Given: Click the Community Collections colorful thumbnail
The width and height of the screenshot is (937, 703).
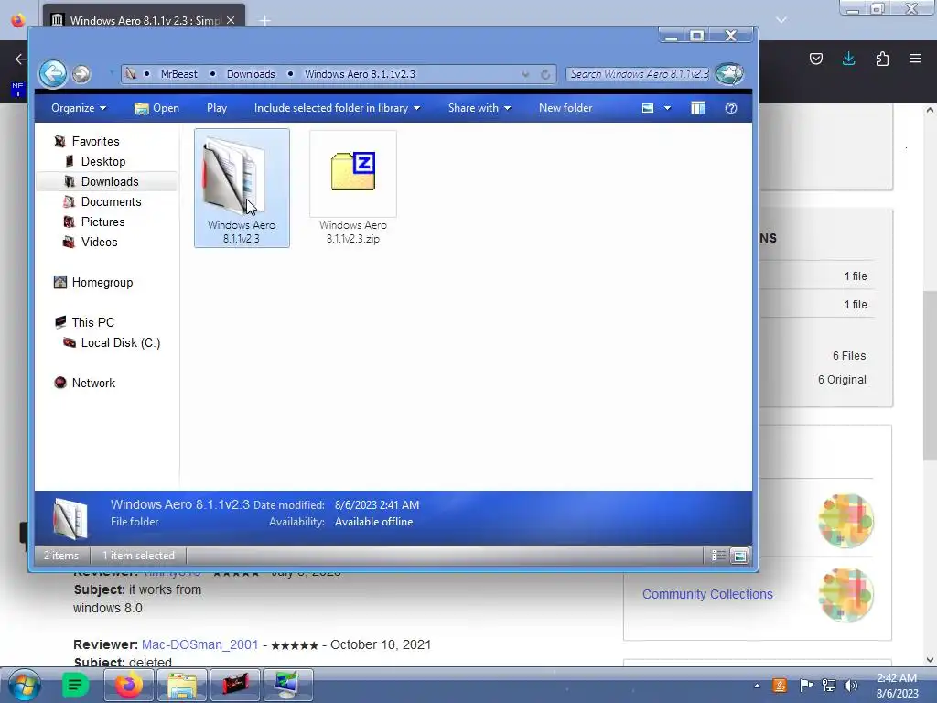Looking at the screenshot, I should click(x=845, y=595).
